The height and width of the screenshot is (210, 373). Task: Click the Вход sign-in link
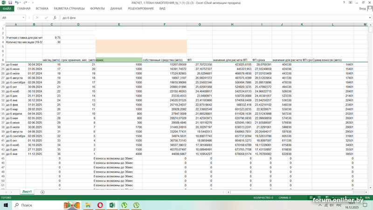(363, 8)
